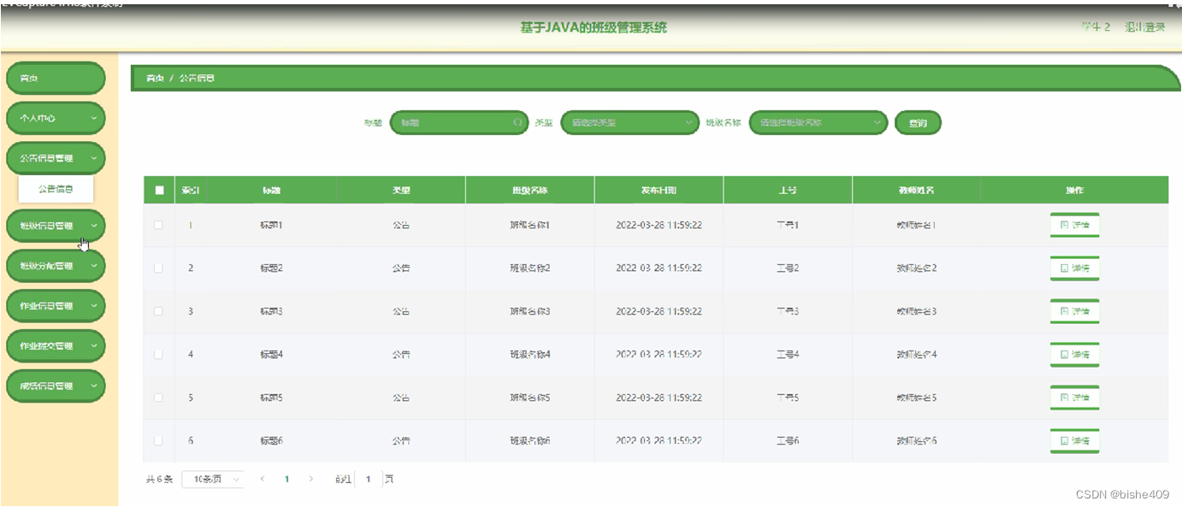Select page 1 in the pagination

(287, 480)
